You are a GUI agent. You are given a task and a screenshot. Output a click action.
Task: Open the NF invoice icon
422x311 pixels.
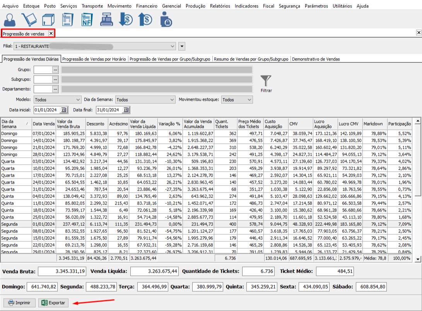coord(87,19)
